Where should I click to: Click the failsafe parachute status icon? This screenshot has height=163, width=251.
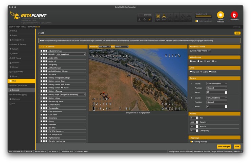coord(145,20)
